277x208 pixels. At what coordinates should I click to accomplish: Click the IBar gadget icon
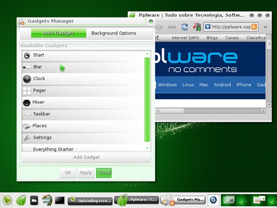click(27, 67)
